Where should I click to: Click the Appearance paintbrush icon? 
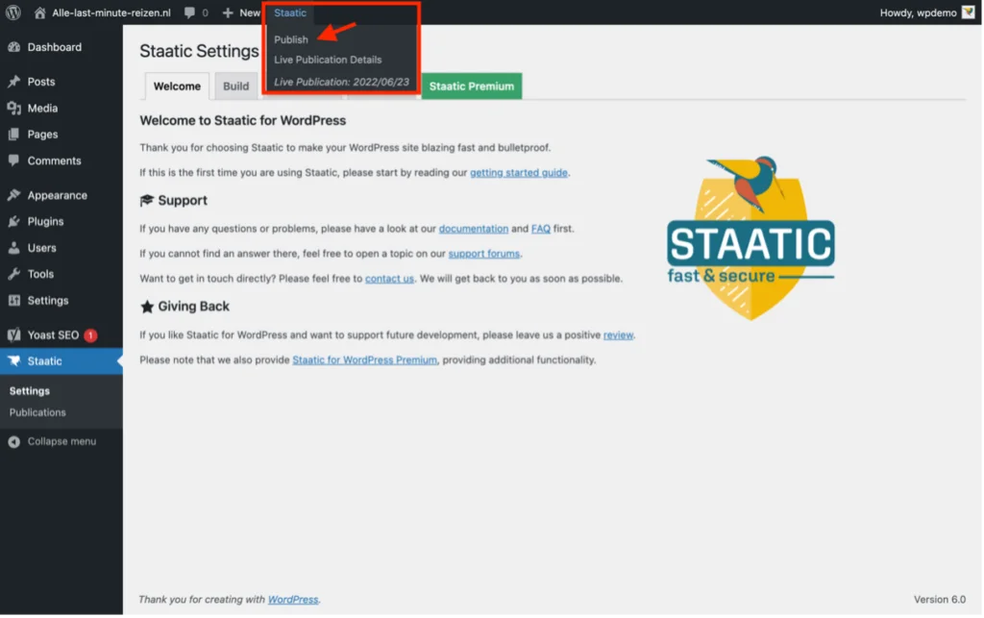coord(13,195)
